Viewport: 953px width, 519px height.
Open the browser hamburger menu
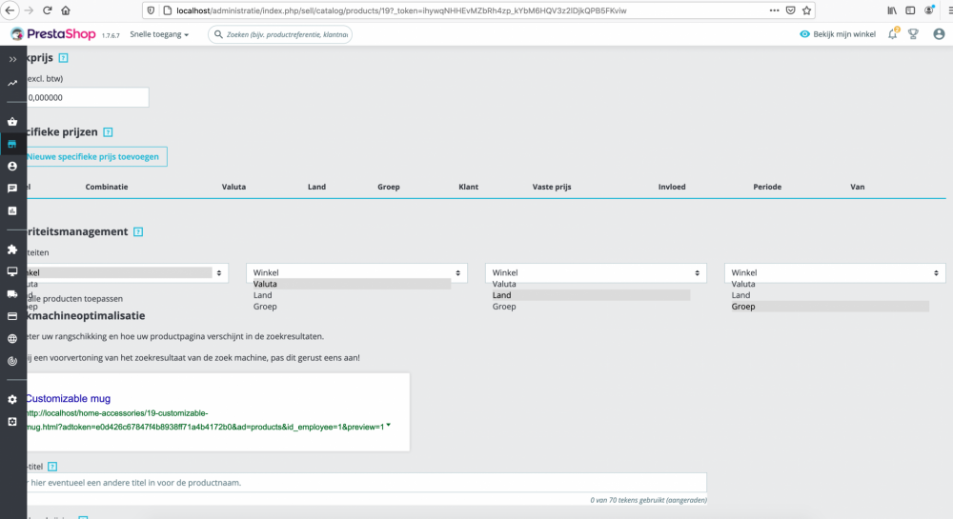pyautogui.click(x=949, y=10)
